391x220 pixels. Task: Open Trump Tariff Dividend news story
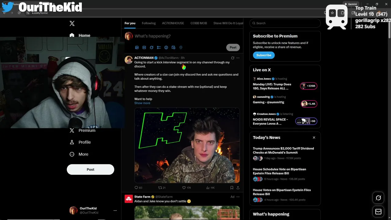pos(285,154)
